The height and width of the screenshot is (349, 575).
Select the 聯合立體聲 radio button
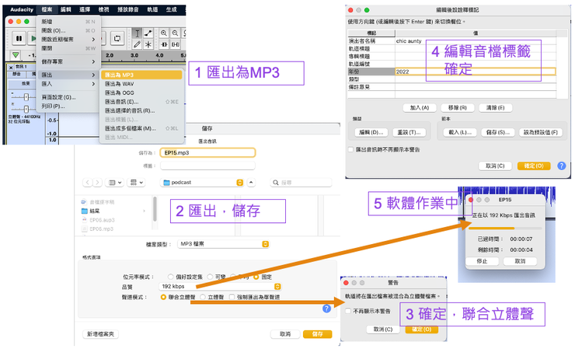click(163, 297)
